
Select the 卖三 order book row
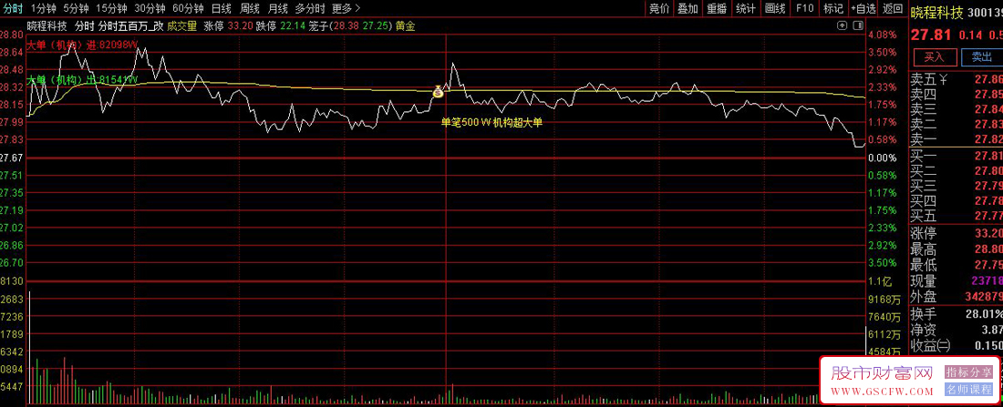click(956, 109)
